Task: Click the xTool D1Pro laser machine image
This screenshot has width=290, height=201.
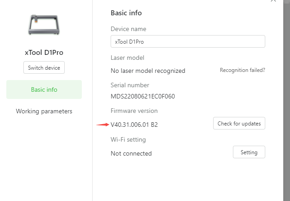Action: pyautogui.click(x=44, y=25)
